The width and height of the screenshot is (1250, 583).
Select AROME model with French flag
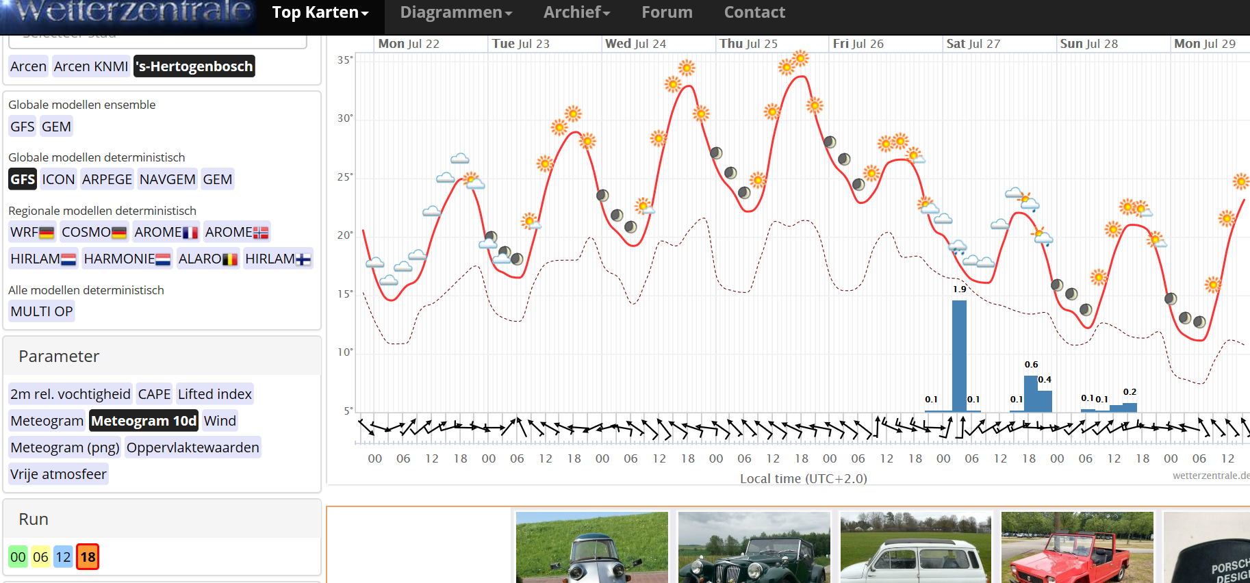[x=166, y=232]
